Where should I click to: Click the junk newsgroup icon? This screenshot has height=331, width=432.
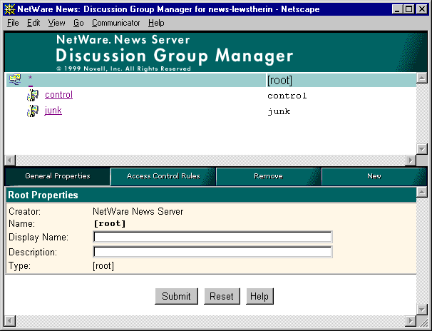tap(32, 111)
